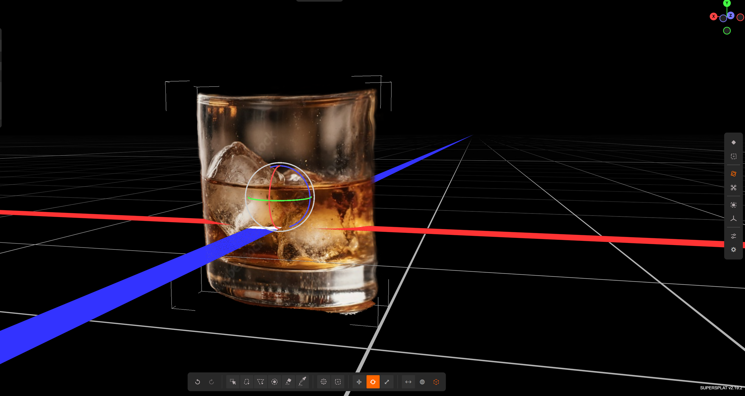
Task: Activate the Scale gizmo tool
Action: click(x=387, y=382)
